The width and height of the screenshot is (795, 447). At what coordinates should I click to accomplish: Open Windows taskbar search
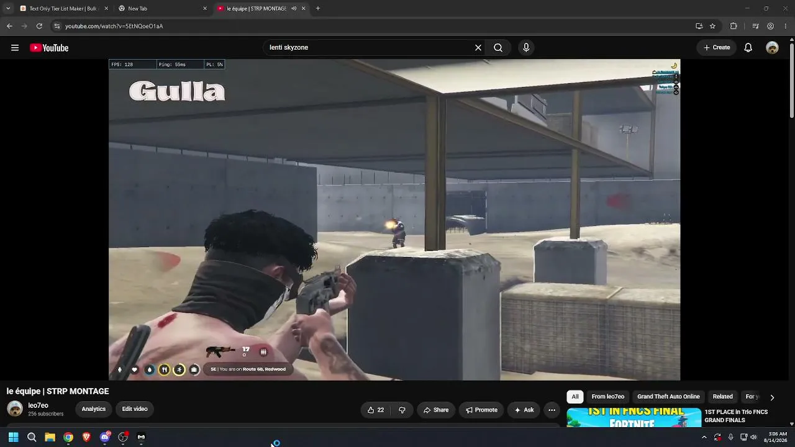click(32, 437)
